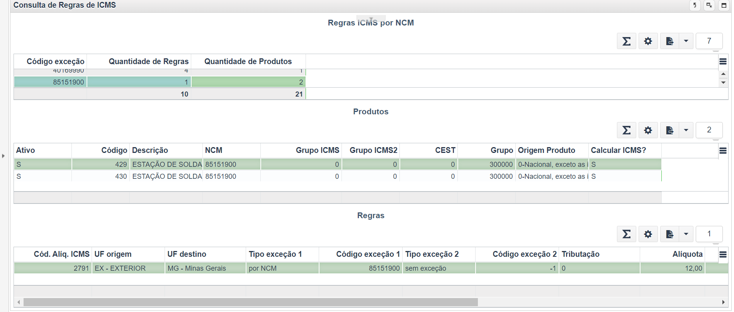Click record count field showing 1
This screenshot has height=312, width=734.
709,234
